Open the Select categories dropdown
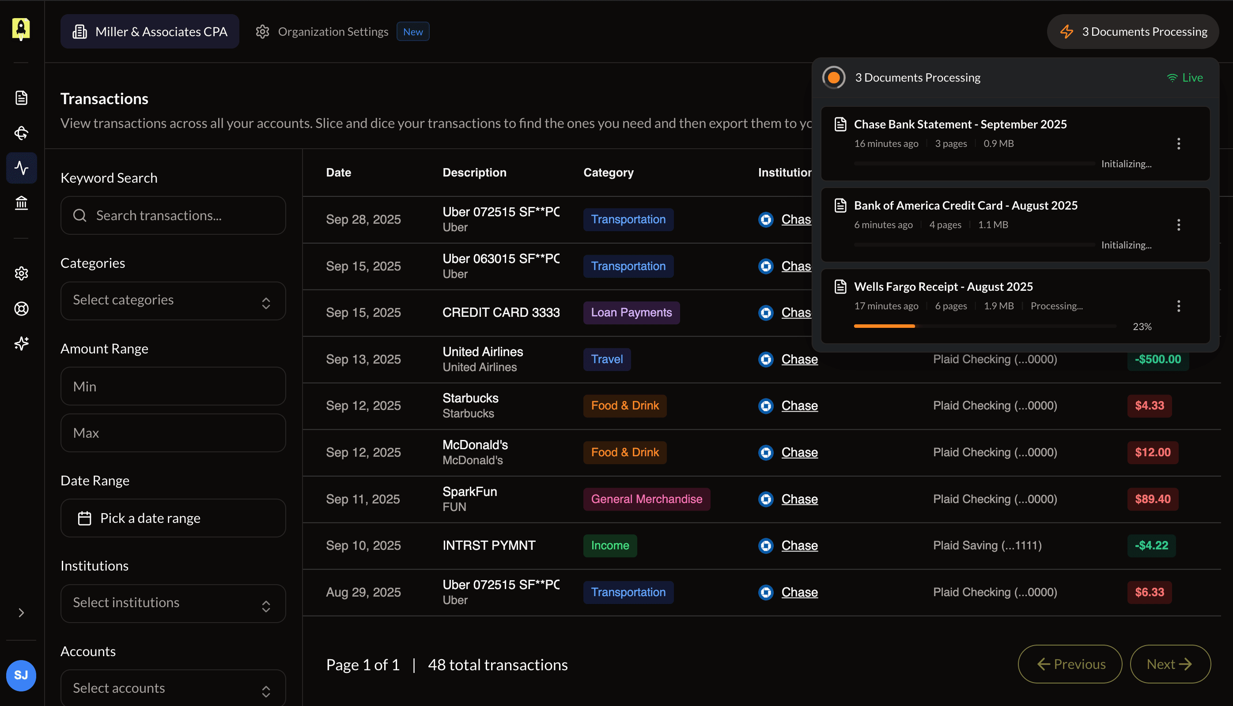This screenshot has height=706, width=1233. 173,300
